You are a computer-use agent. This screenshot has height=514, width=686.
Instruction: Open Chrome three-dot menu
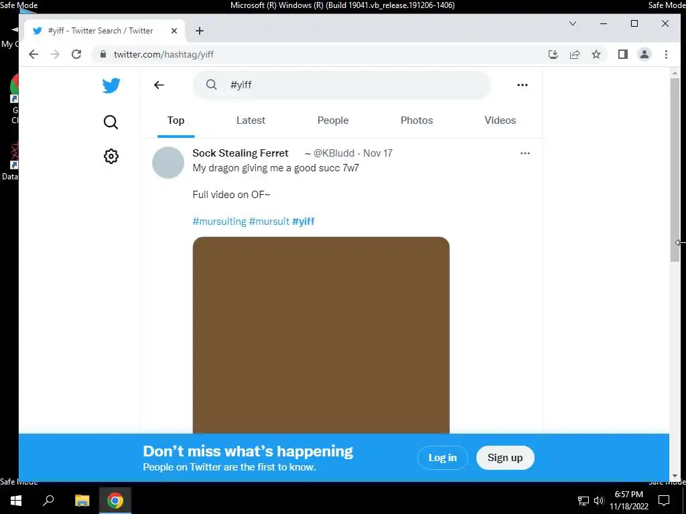click(x=666, y=54)
